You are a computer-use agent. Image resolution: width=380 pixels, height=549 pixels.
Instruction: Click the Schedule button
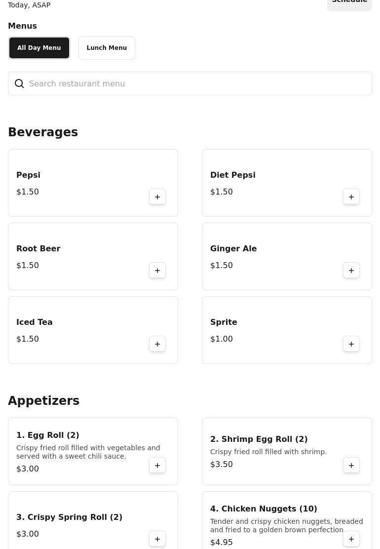point(349,2)
